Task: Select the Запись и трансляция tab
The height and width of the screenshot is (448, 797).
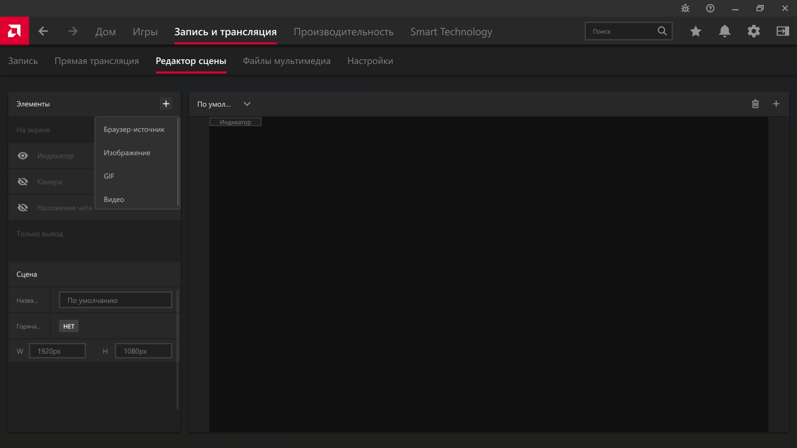Action: 226,32
